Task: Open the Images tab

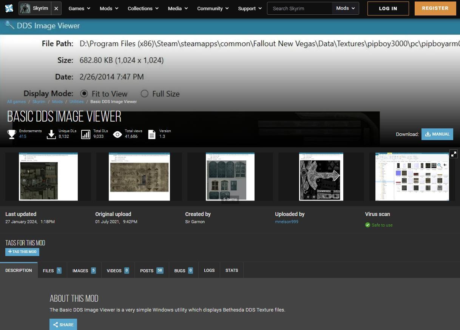Action: click(84, 270)
